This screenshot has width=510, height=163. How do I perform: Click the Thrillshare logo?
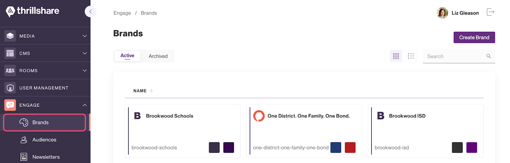[x=33, y=11]
